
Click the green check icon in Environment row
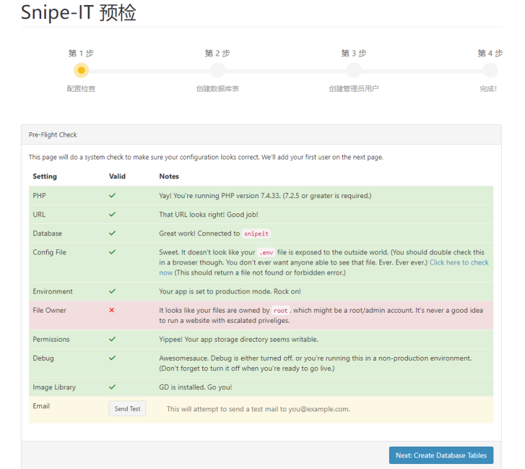112,291
